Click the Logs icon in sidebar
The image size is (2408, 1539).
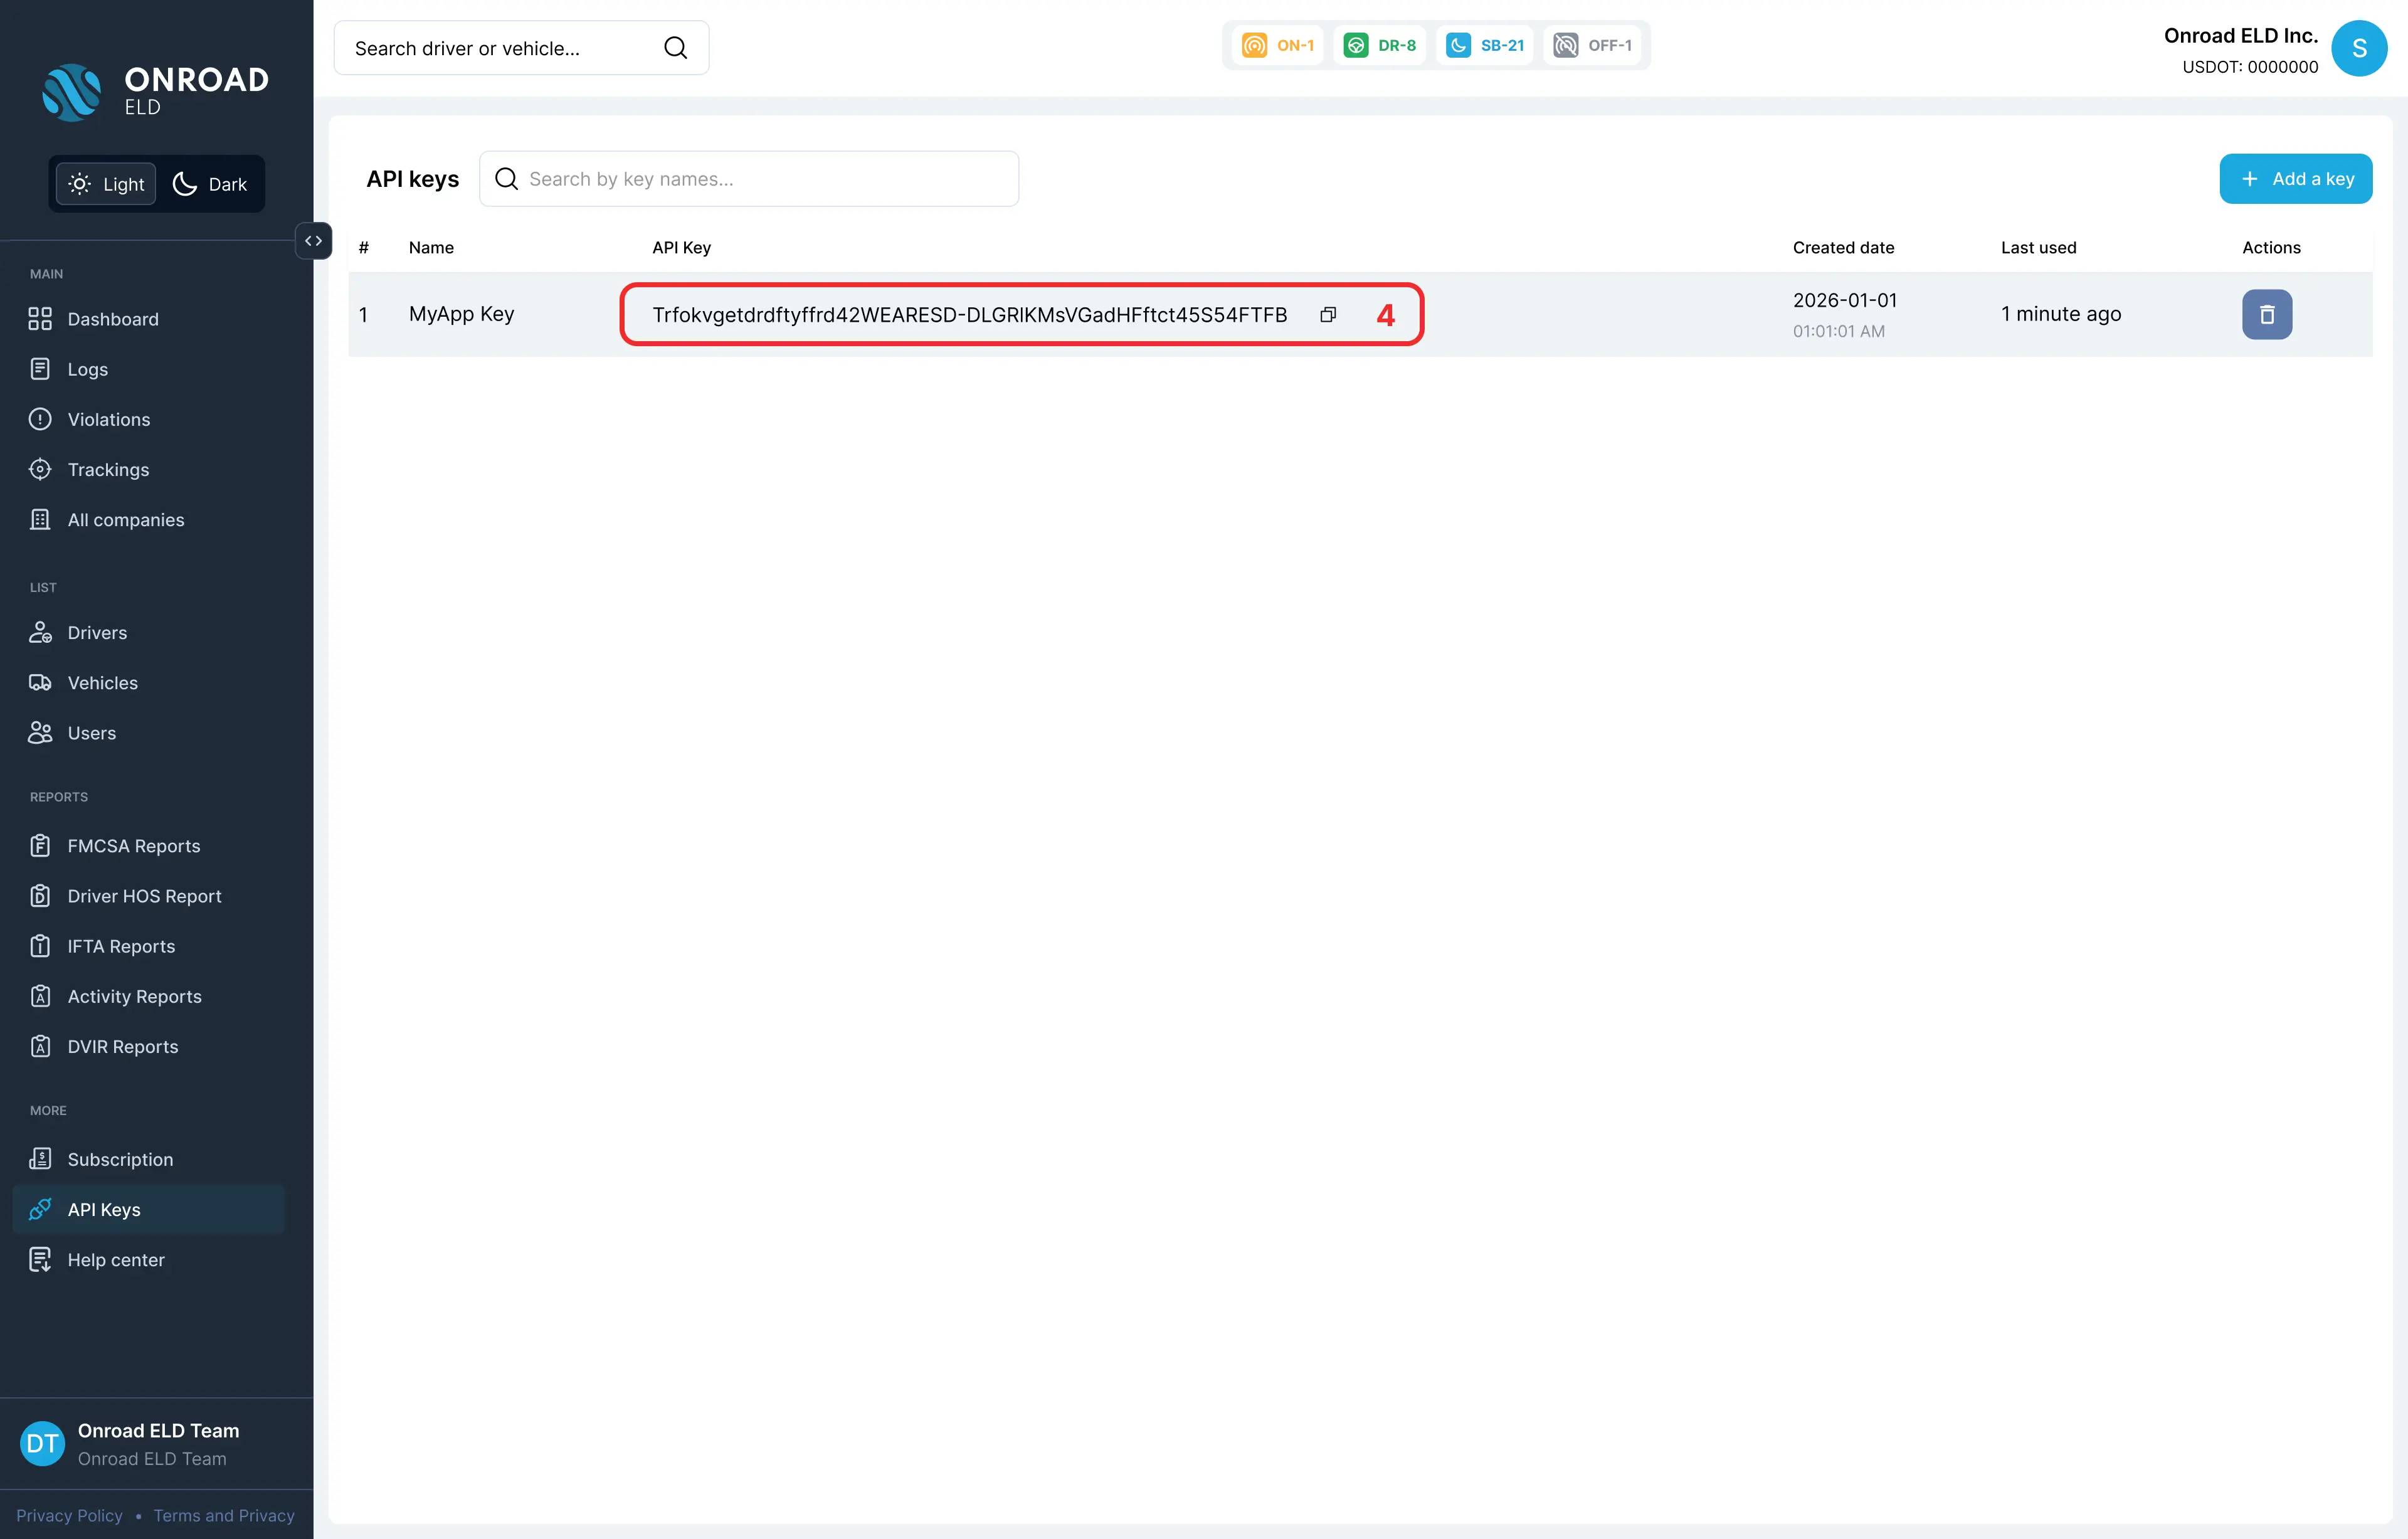pos(40,369)
